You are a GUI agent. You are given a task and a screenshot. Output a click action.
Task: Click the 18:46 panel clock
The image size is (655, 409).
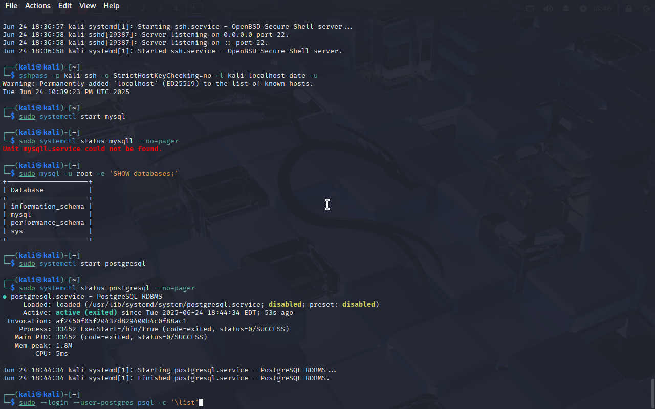coord(602,9)
